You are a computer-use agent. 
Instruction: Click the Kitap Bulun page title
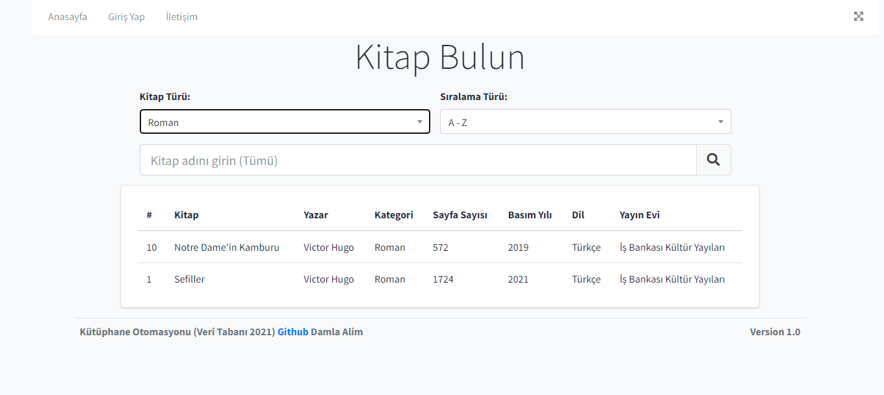[x=439, y=58]
